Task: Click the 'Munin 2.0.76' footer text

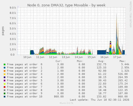Action: click(66, 103)
